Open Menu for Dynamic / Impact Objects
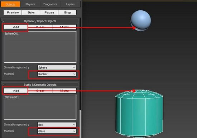This screenshot has height=138, width=197. [64, 27]
